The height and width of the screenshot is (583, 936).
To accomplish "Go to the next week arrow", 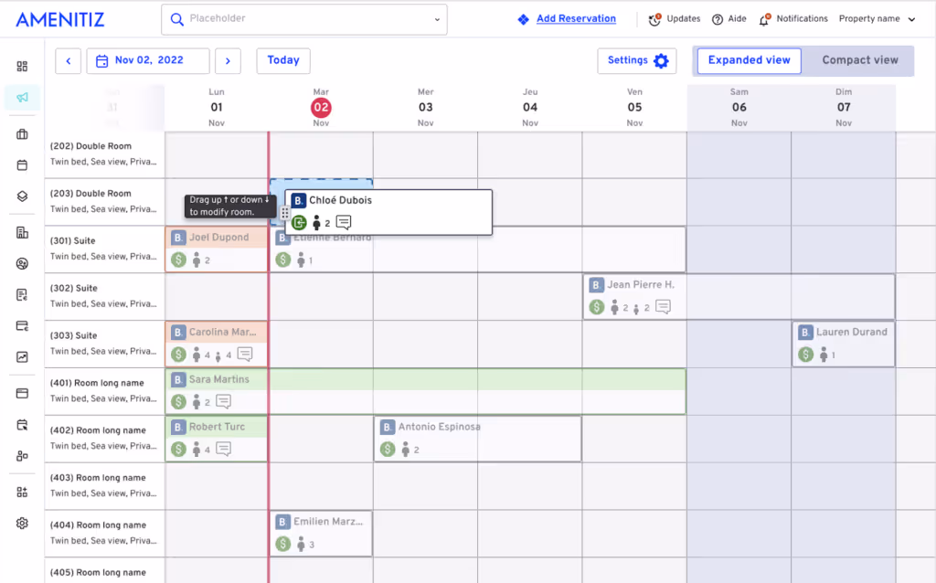I will click(228, 61).
